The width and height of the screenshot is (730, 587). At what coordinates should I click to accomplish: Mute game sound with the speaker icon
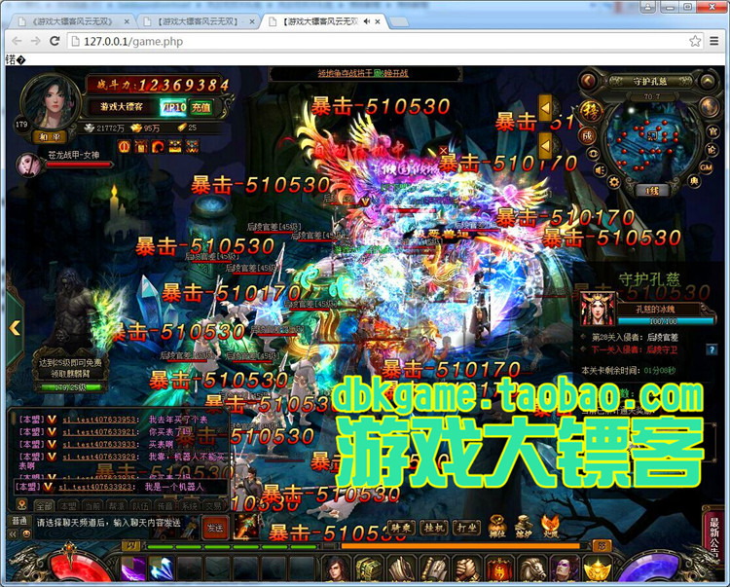pos(601,170)
